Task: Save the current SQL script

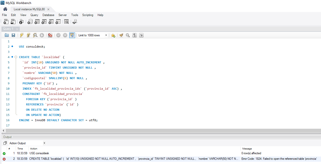Action: tap(13, 35)
